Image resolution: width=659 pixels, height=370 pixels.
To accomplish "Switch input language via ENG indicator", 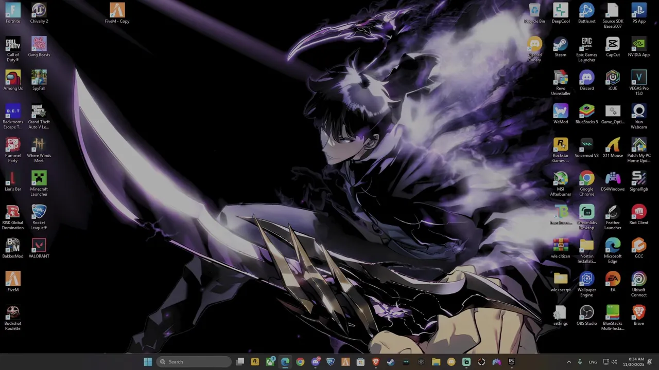I will 593,362.
